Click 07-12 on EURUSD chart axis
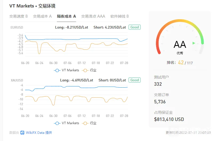 click(x=82, y=63)
